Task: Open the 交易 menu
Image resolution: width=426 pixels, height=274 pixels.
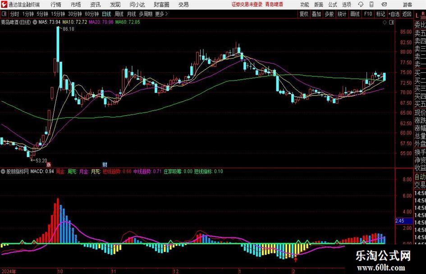Action: (x=183, y=4)
